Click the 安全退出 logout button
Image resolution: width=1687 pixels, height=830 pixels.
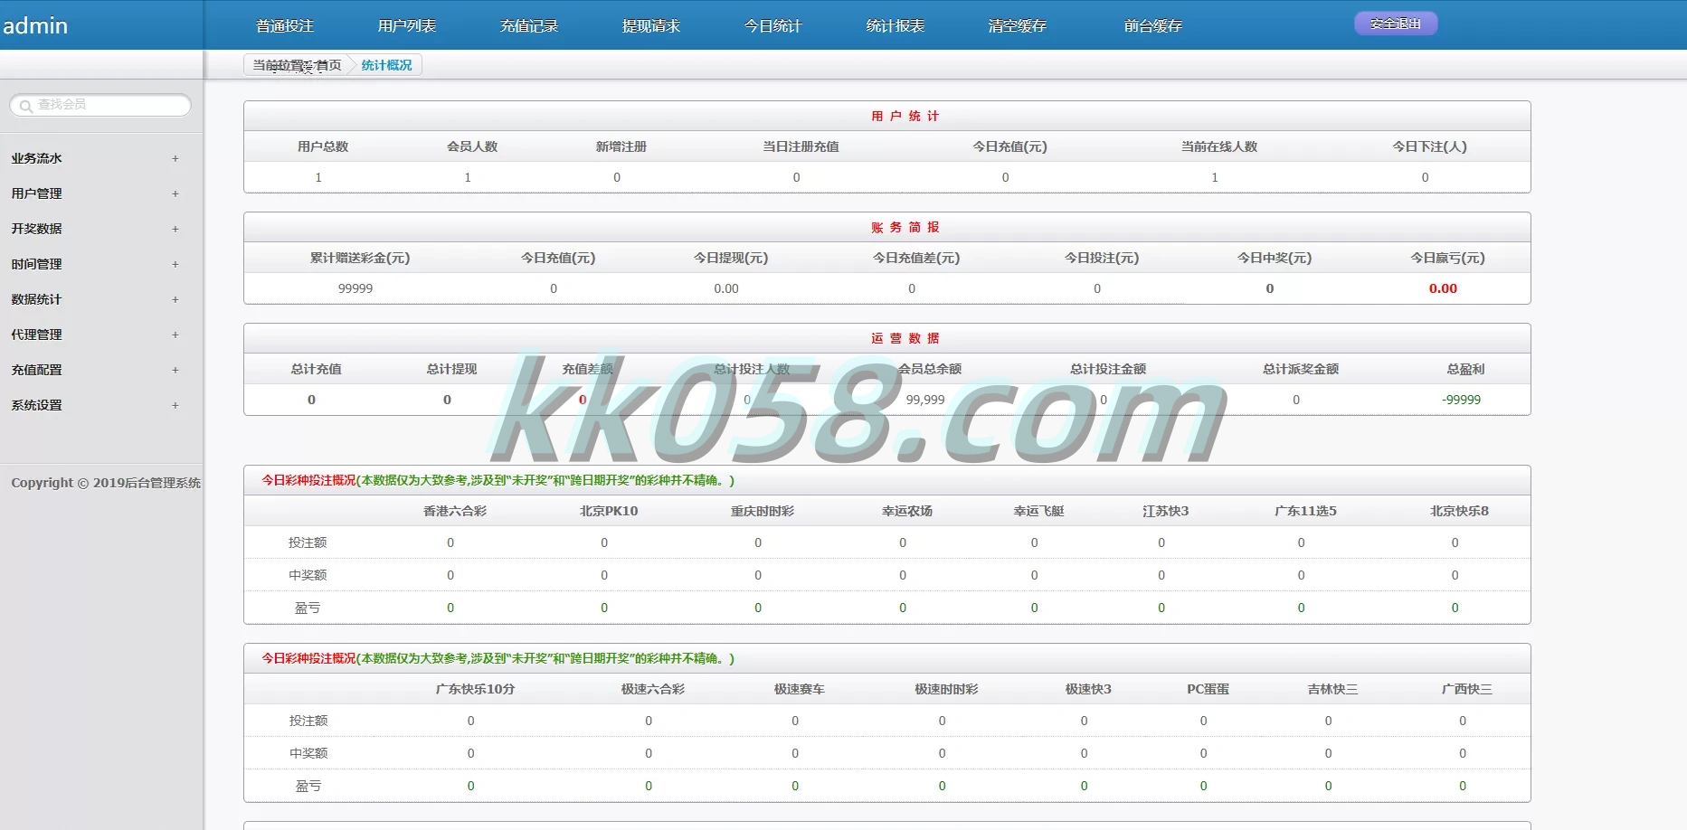click(x=1396, y=24)
